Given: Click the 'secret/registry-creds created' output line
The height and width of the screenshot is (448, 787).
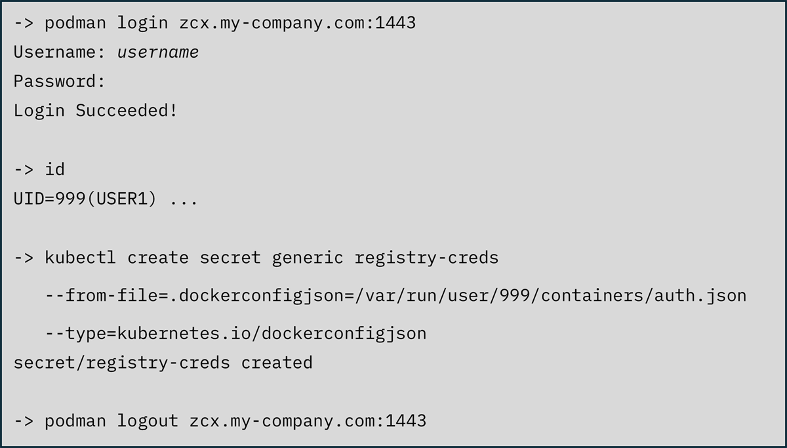Looking at the screenshot, I should (x=163, y=362).
